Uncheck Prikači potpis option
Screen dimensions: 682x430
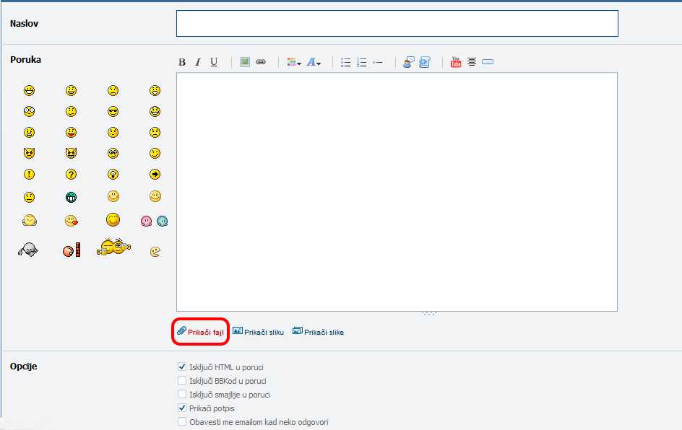[x=182, y=408]
